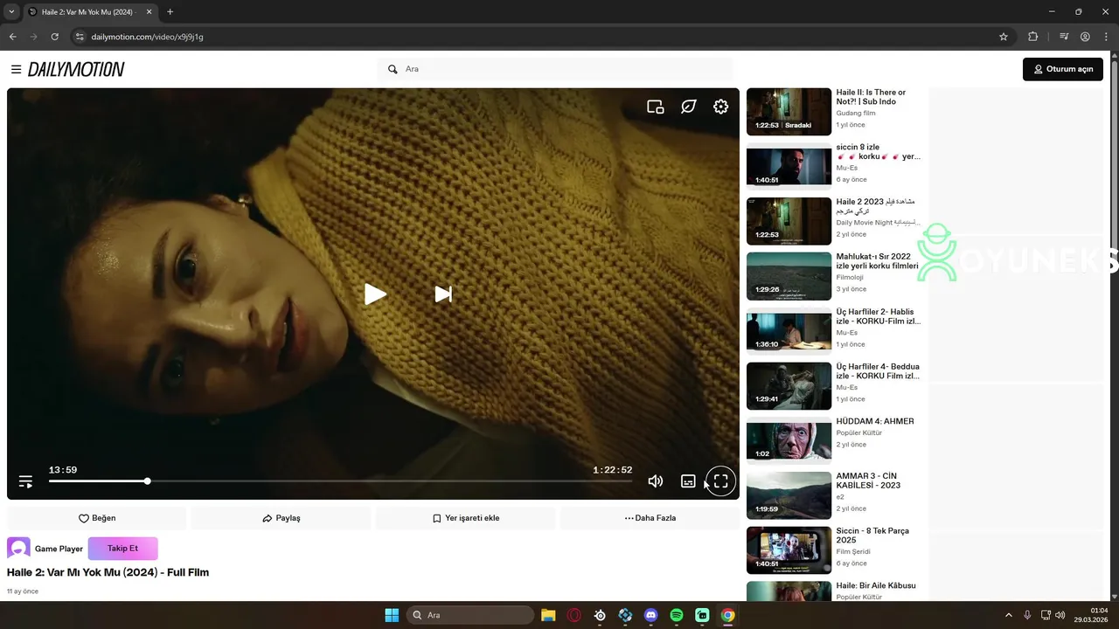Open Haile II: Is There or Not thumbnail
Image resolution: width=1119 pixels, height=629 pixels.
pyautogui.click(x=789, y=112)
